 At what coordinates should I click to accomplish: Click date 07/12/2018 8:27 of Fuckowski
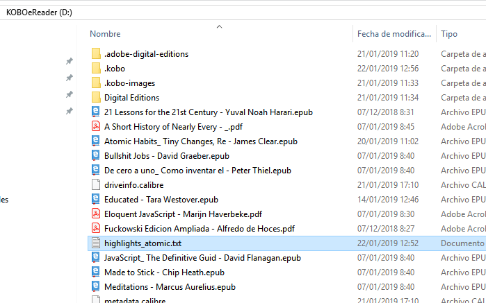[386, 228]
